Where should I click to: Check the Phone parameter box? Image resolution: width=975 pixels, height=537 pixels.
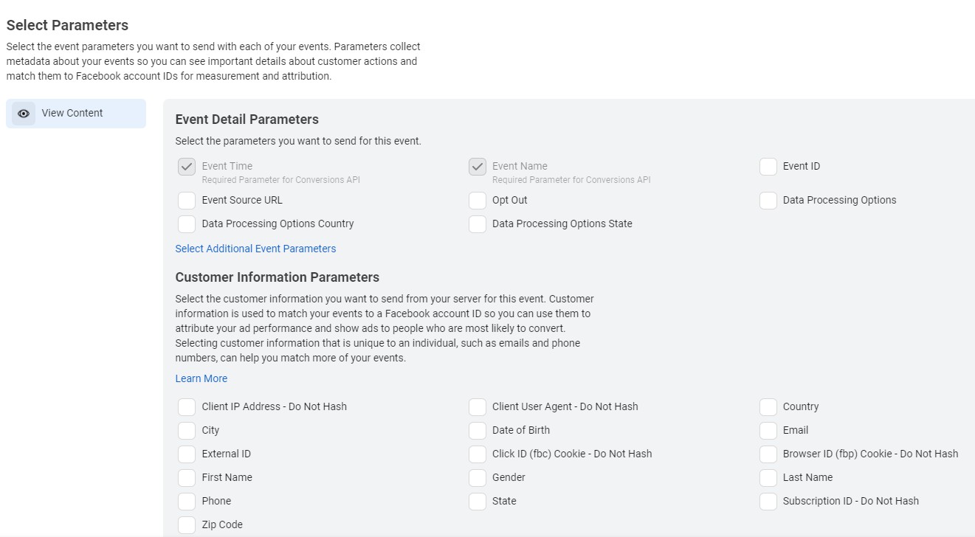click(187, 502)
